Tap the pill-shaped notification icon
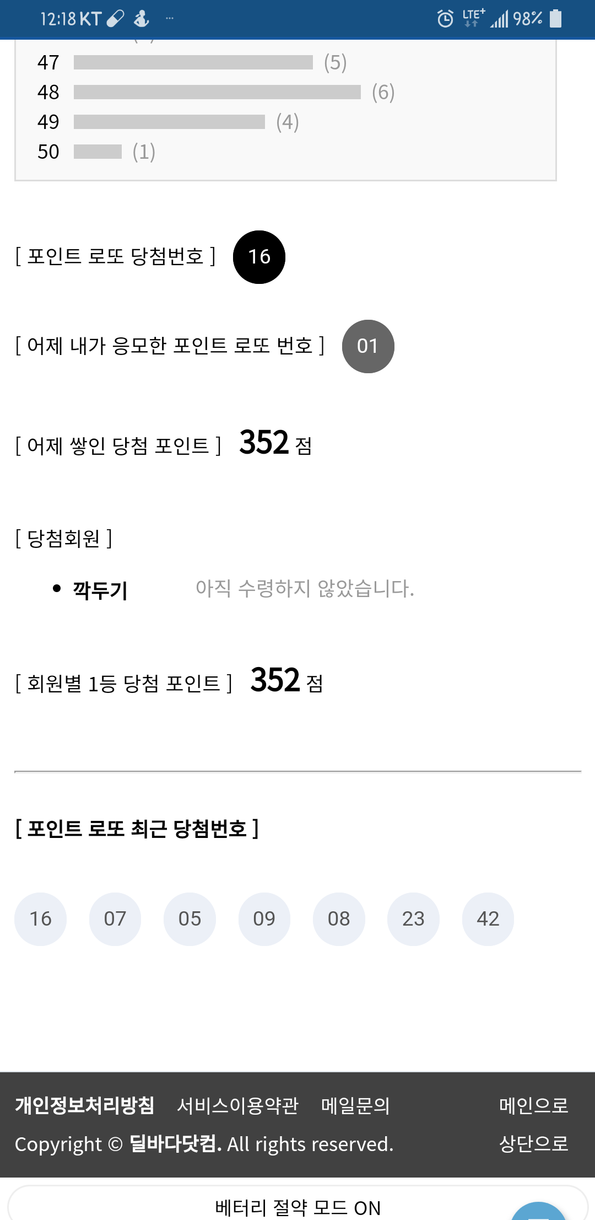Viewport: 595px width, 1220px height. pos(115,19)
